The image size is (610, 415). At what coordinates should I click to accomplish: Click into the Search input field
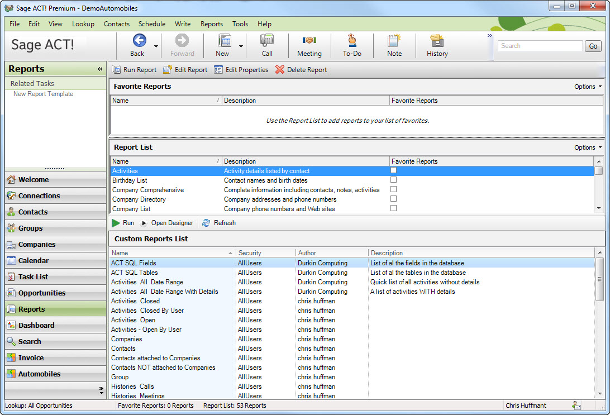[x=540, y=46]
